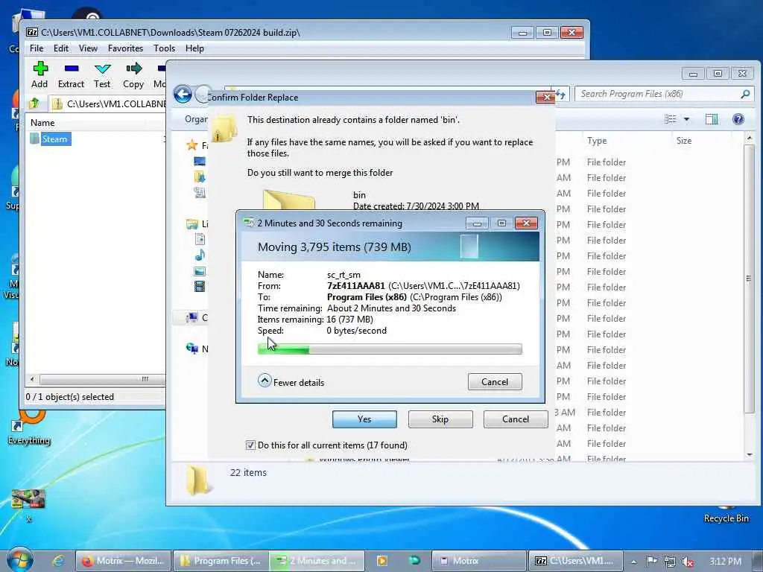Click the Music library icon
Screen dimensions: 763x572
tap(200, 255)
